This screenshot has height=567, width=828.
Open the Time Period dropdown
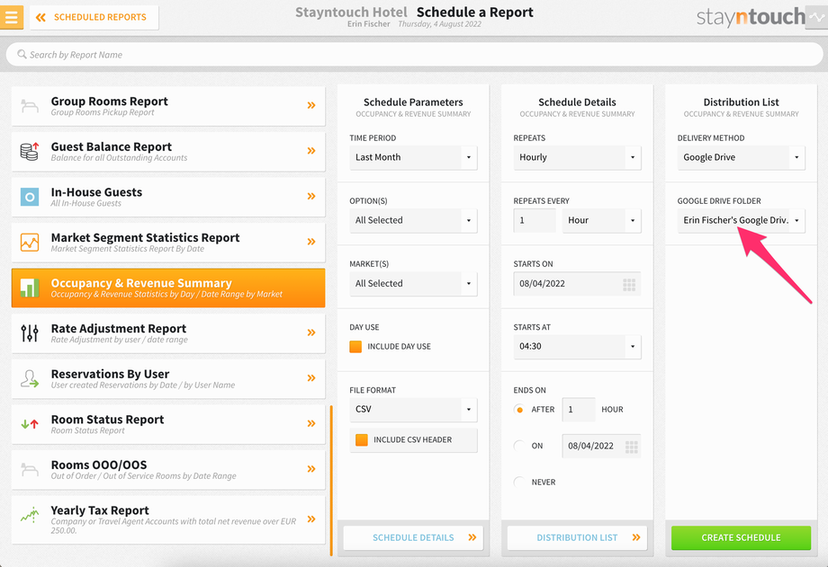pos(413,157)
